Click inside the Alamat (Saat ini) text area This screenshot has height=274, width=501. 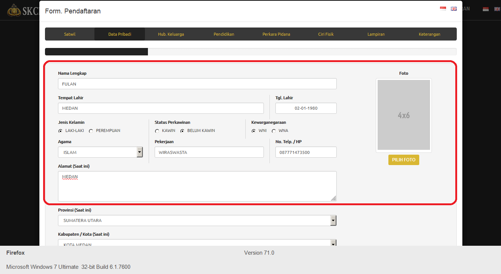click(x=197, y=186)
